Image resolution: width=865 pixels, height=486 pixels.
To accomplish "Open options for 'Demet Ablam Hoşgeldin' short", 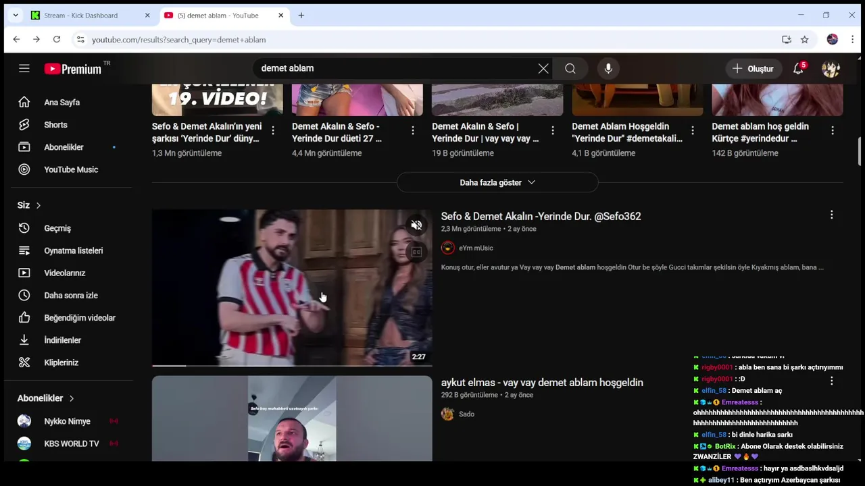I will pos(693,130).
